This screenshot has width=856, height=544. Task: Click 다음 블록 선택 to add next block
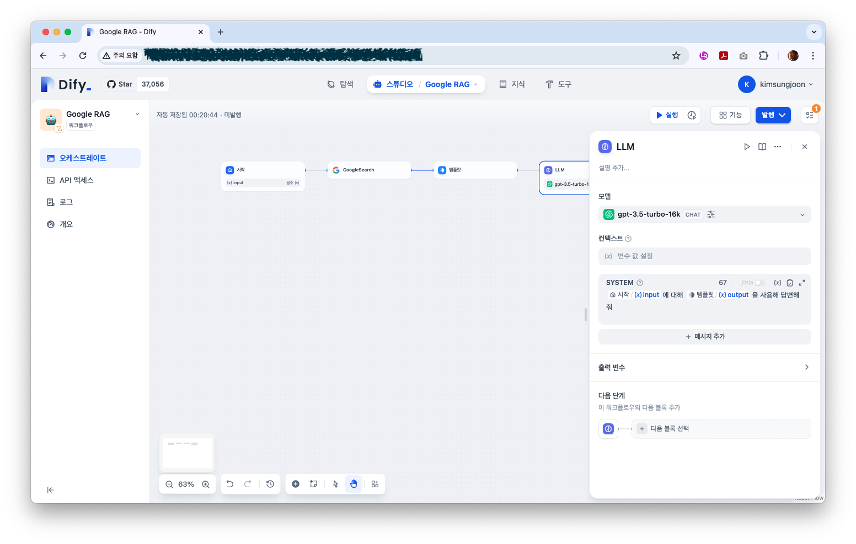pos(721,429)
